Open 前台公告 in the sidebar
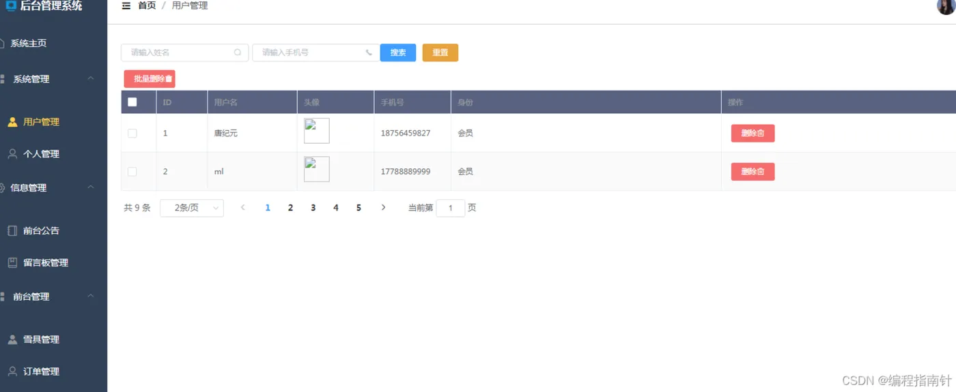This screenshot has width=956, height=392. [41, 230]
